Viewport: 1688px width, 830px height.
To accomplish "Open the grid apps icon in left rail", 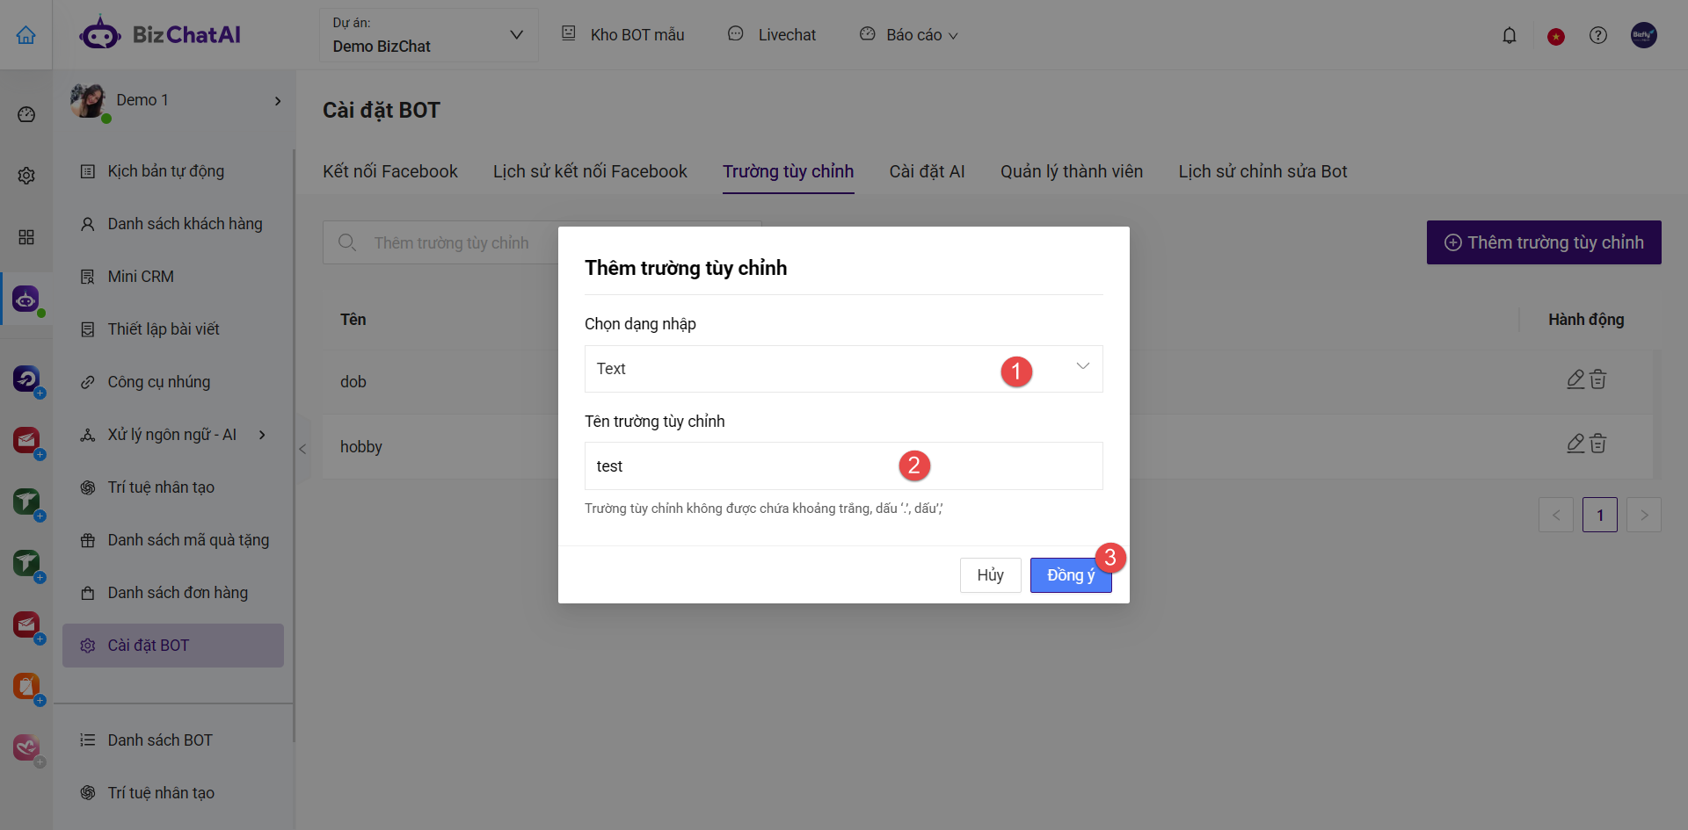I will pyautogui.click(x=26, y=237).
